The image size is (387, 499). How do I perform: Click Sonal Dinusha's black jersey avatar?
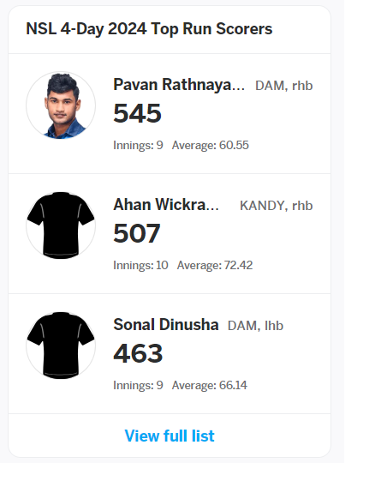point(61,346)
